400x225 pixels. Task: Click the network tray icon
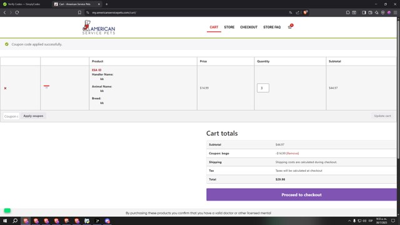359,221
